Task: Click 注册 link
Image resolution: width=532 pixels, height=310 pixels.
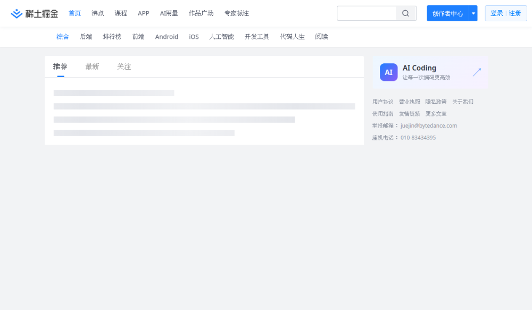Action: [x=514, y=13]
